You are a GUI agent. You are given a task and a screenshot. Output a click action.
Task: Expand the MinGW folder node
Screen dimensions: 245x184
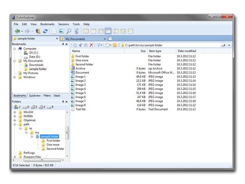click(15, 112)
